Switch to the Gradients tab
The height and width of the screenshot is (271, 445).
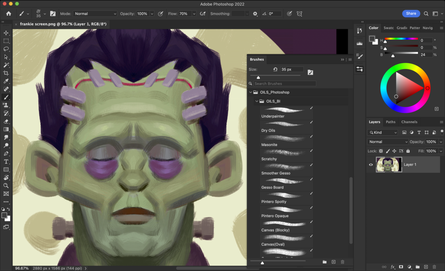402,28
